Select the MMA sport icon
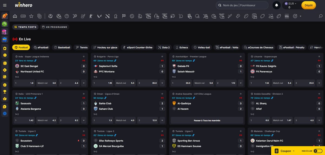 (287, 16)
